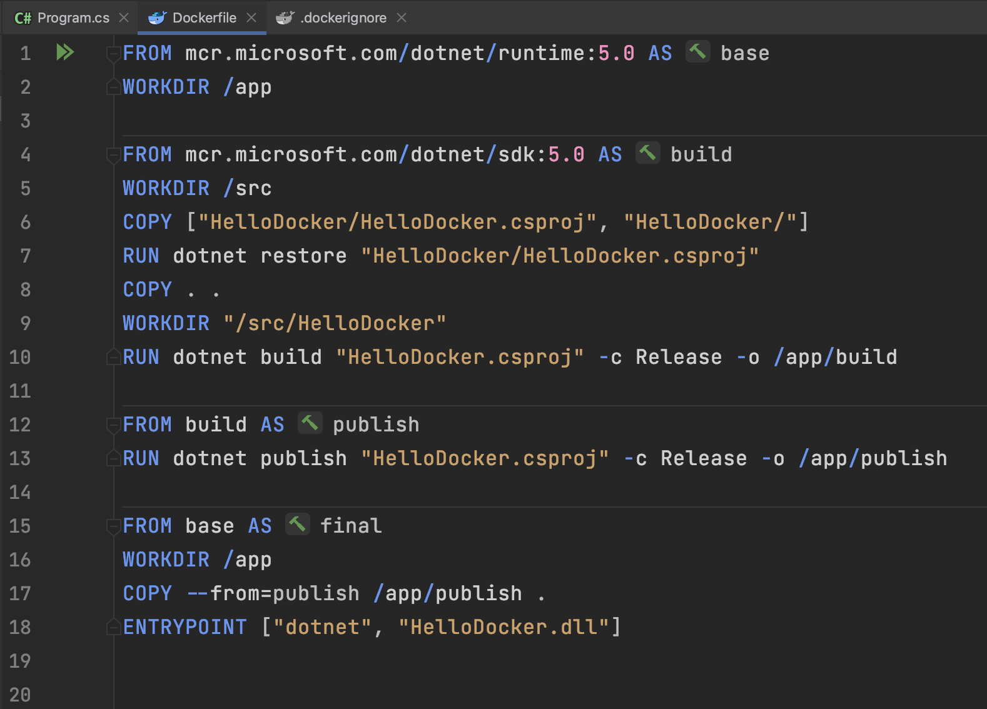
Task: Switch to the Program.cs tab
Action: (73, 18)
